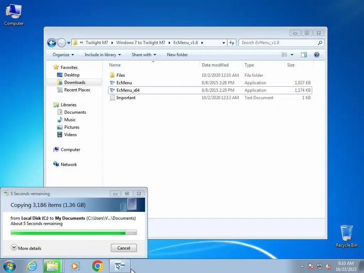Sort by Name column header

tap(153, 65)
